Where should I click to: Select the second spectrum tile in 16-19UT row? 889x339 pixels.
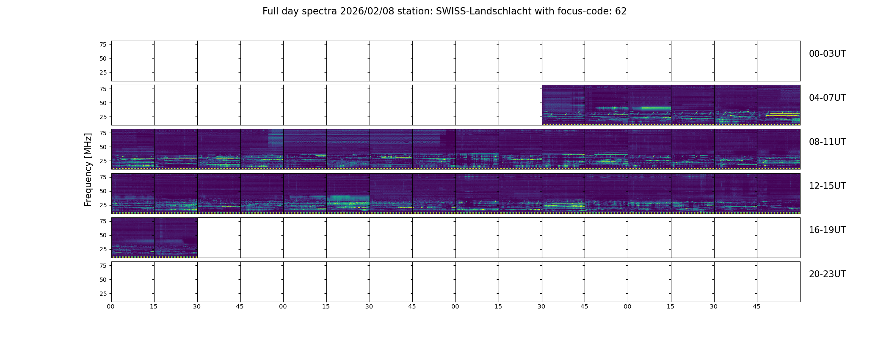(176, 237)
